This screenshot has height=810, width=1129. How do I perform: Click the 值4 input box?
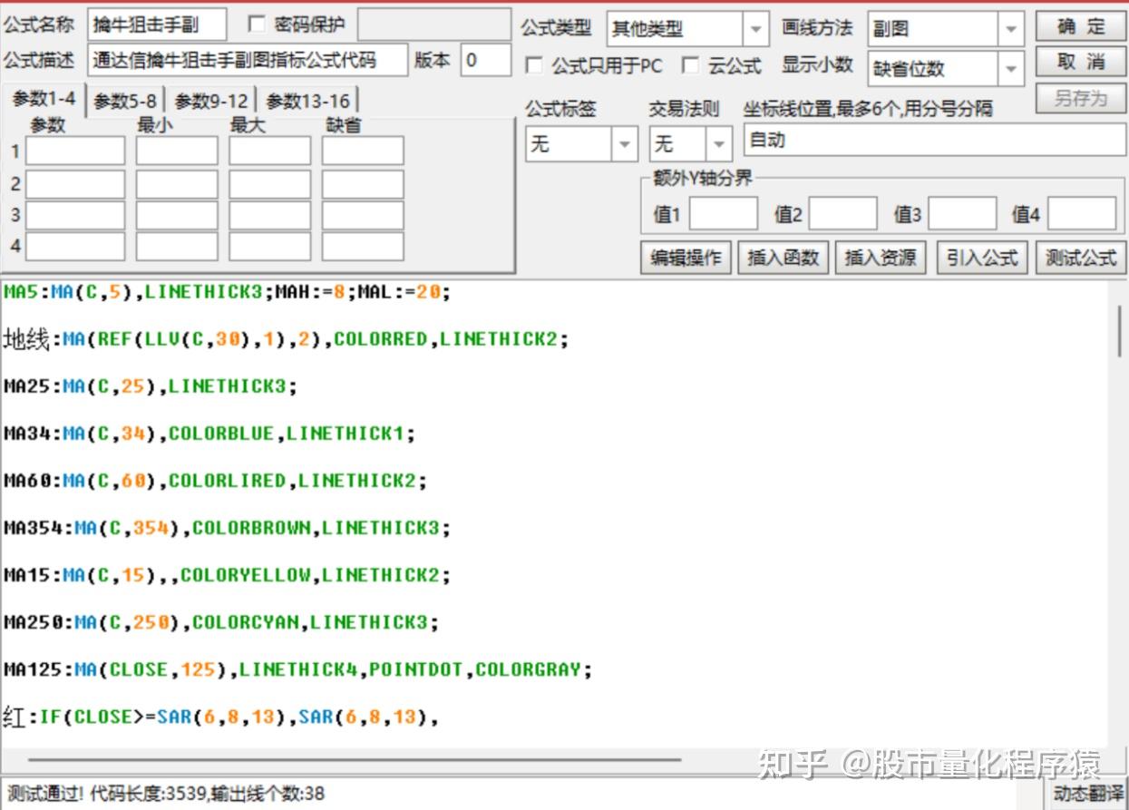click(x=1082, y=214)
